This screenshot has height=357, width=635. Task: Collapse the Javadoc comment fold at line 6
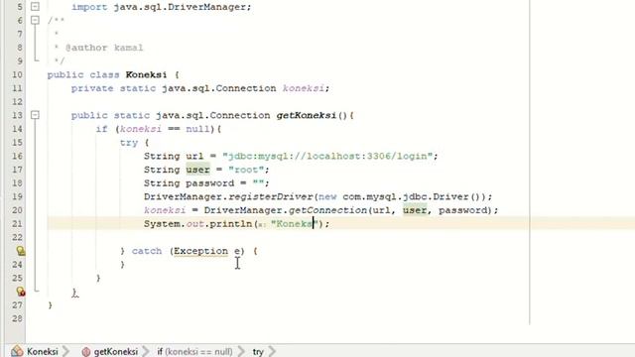pos(36,20)
